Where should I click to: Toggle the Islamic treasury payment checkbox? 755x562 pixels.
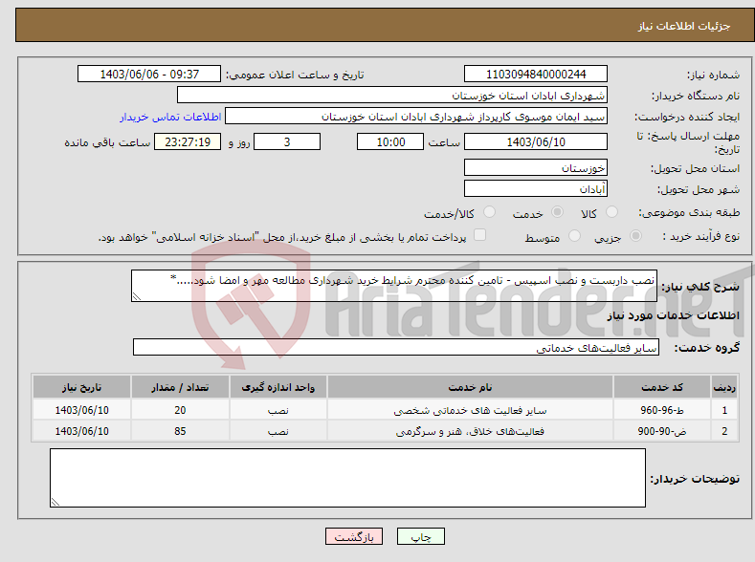click(480, 234)
